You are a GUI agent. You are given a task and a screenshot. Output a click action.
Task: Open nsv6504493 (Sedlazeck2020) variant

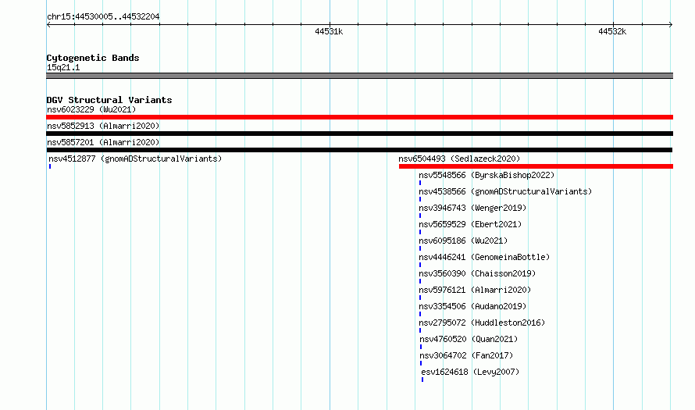click(x=459, y=159)
